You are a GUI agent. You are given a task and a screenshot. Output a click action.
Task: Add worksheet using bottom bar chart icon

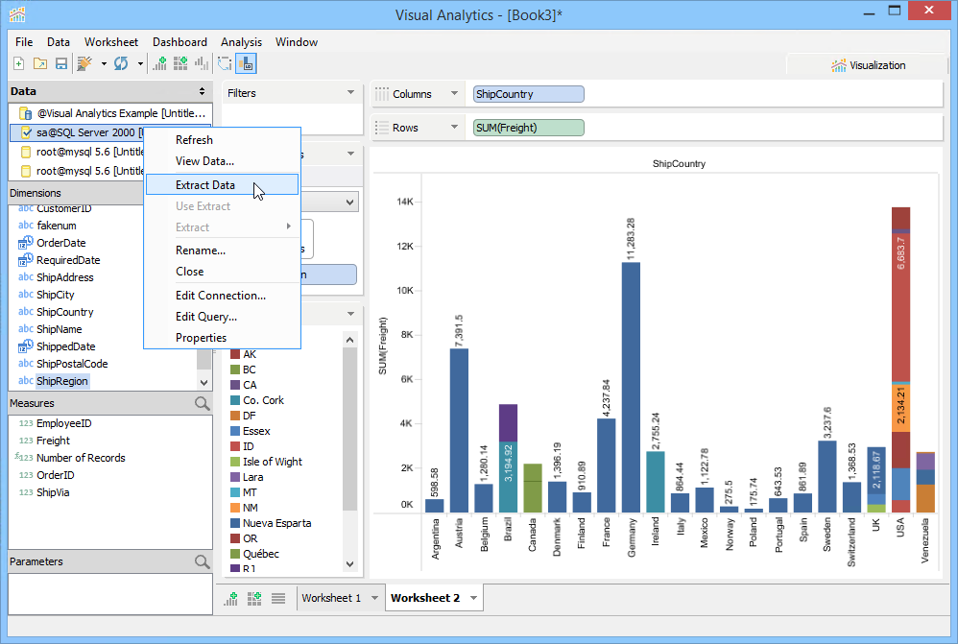click(231, 598)
